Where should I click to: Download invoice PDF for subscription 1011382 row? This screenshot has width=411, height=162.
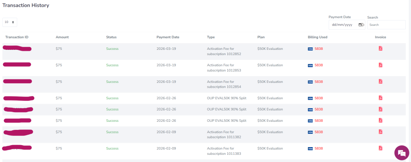click(x=380, y=132)
